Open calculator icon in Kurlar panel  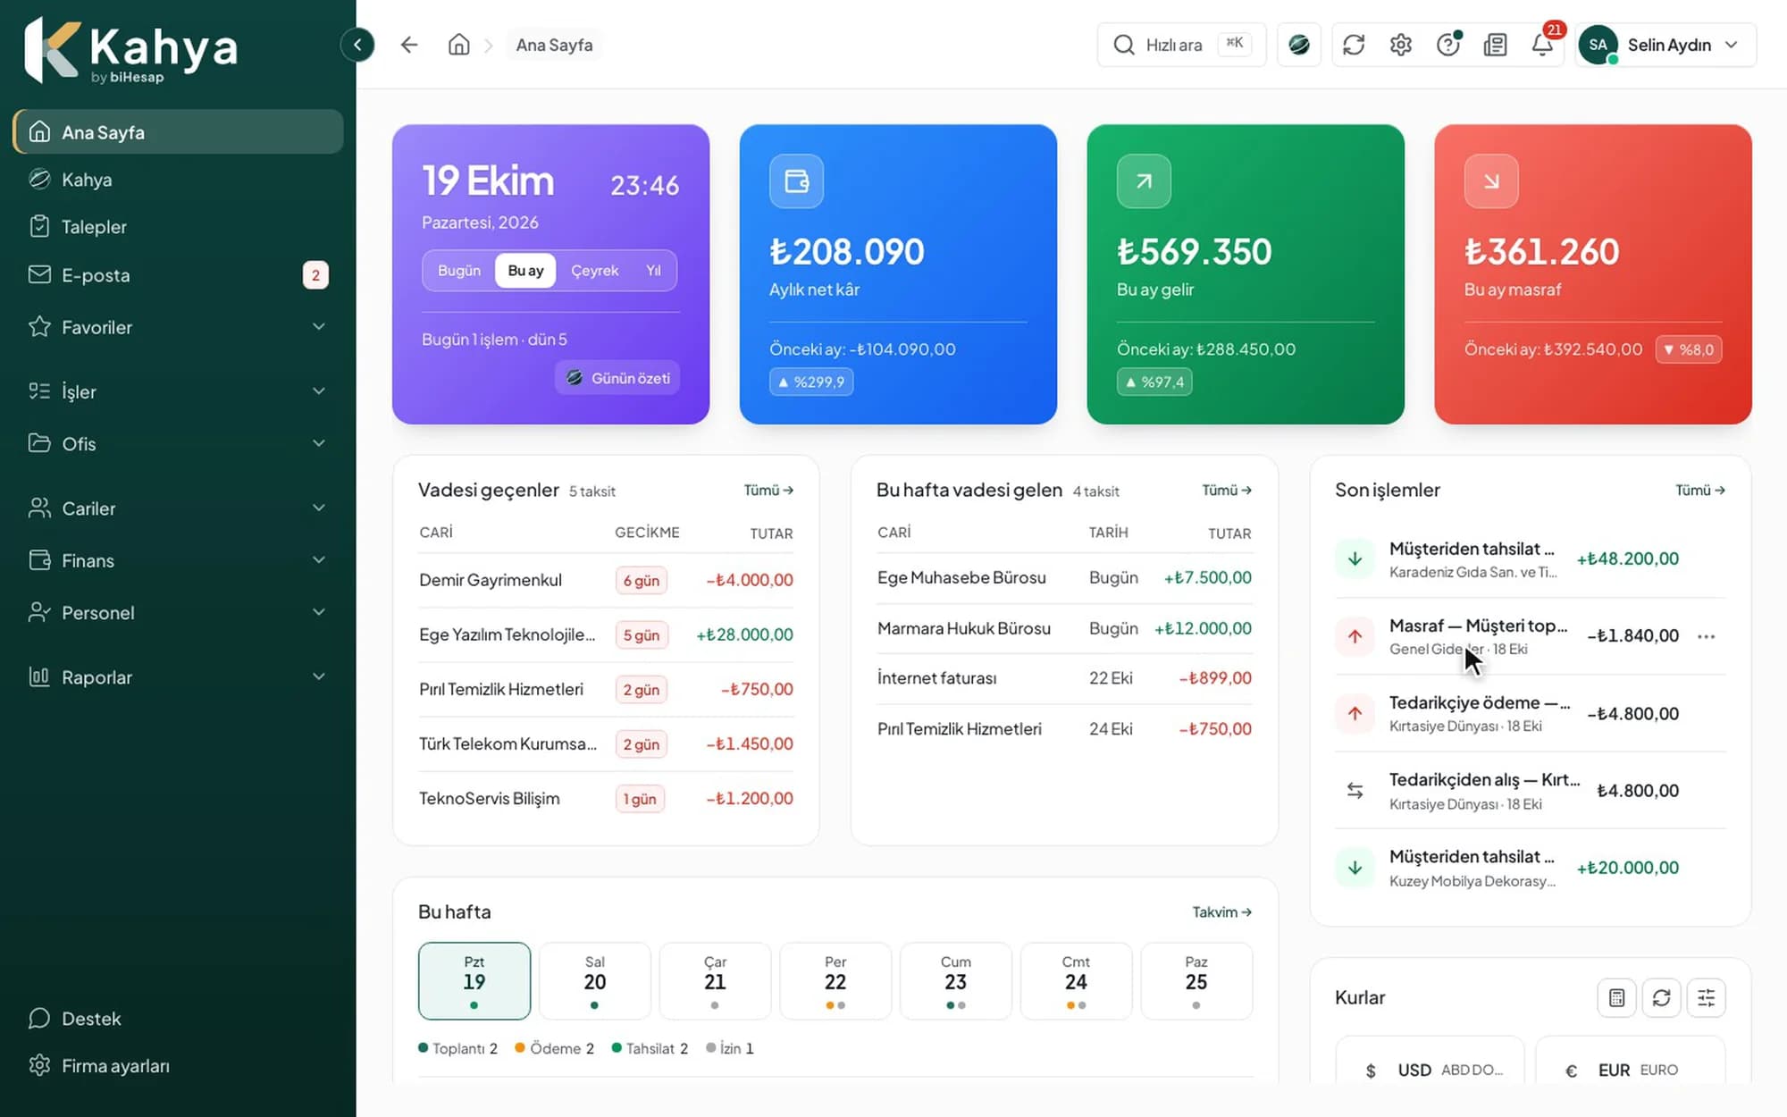click(x=1616, y=997)
